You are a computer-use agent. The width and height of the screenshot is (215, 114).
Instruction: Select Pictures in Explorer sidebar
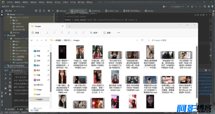[x=37, y=65]
